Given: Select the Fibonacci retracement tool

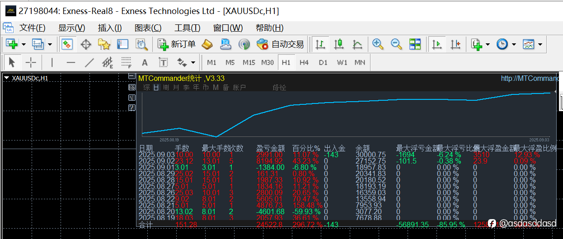Looking at the screenshot, I should (126, 62).
